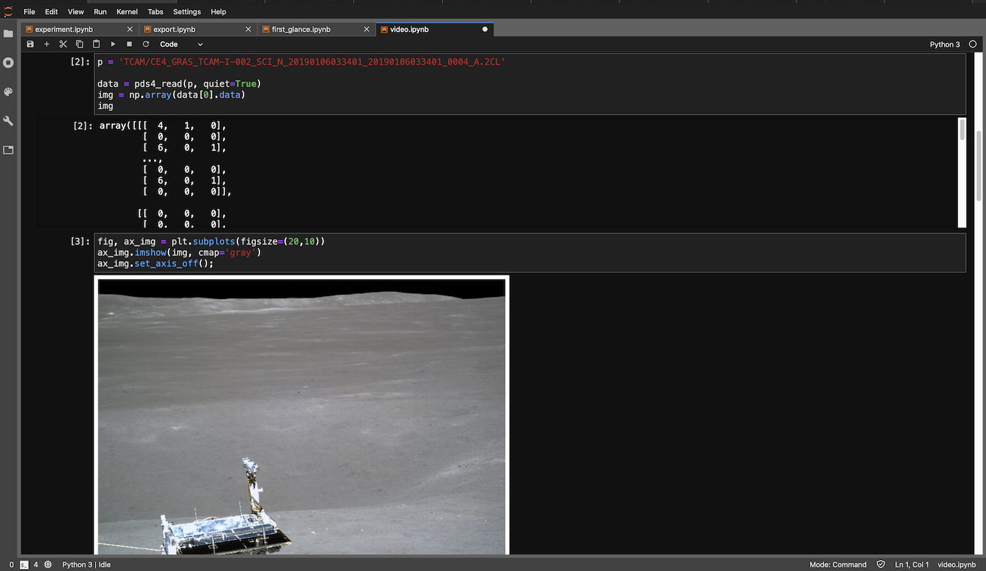Open the Settings menu
This screenshot has width=986, height=571.
click(x=186, y=12)
